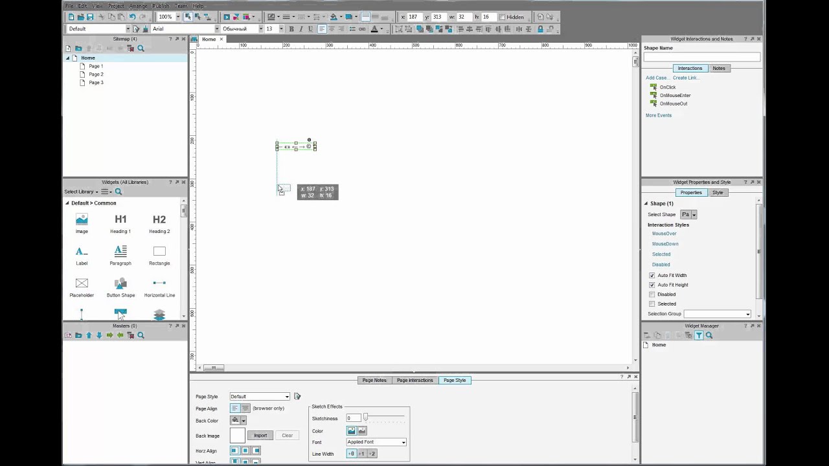Collapse the Home node in Sitemap
The image size is (829, 466).
click(67, 58)
